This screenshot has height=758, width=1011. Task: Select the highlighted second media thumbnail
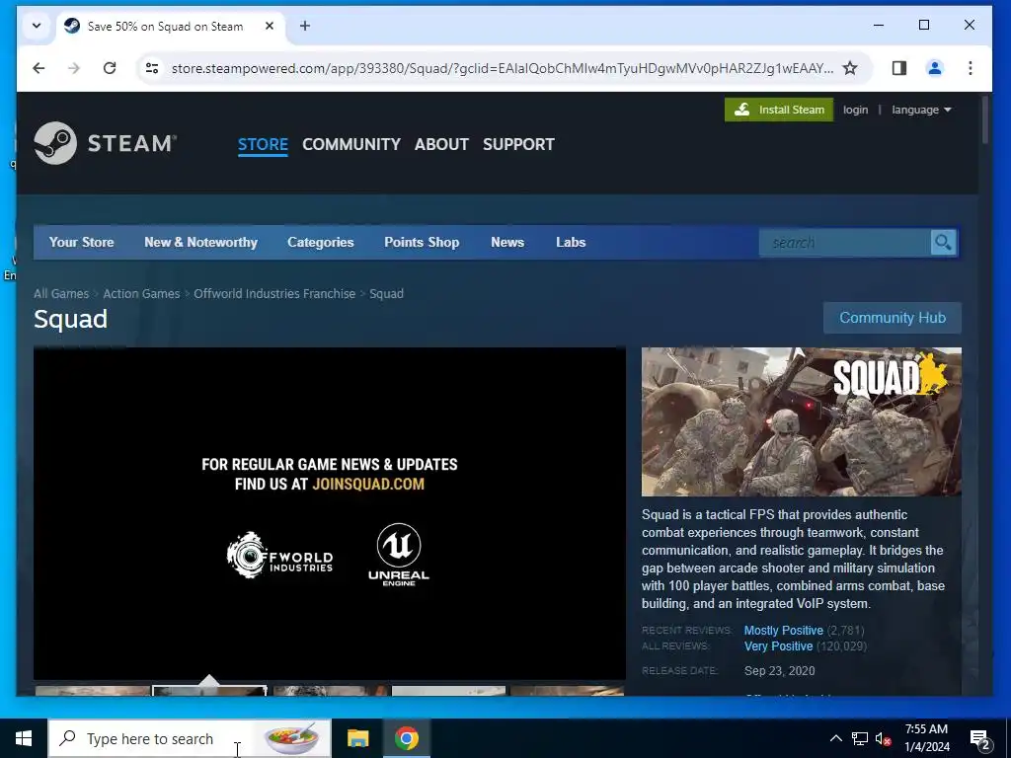(209, 690)
